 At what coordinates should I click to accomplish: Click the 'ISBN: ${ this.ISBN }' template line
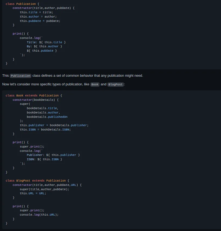tap(44, 159)
